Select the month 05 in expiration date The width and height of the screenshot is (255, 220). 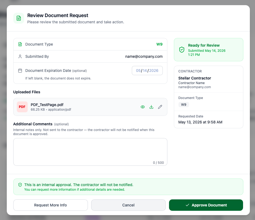coord(138,71)
